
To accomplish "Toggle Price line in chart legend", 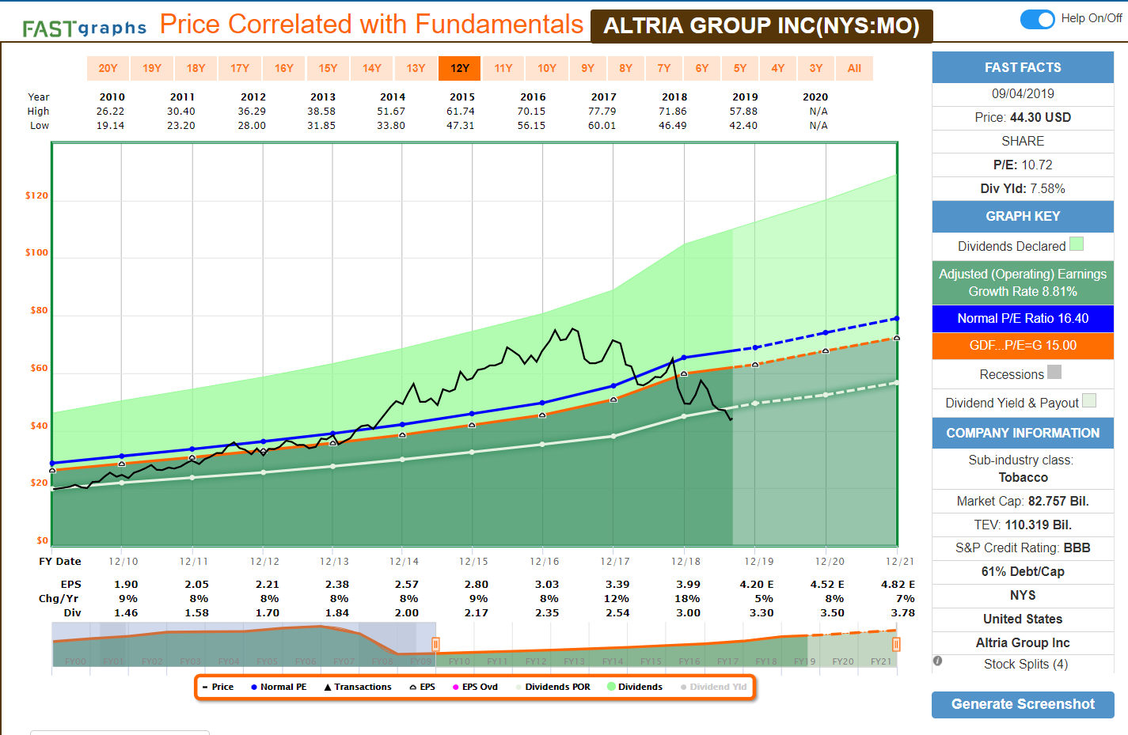I will 218,687.
